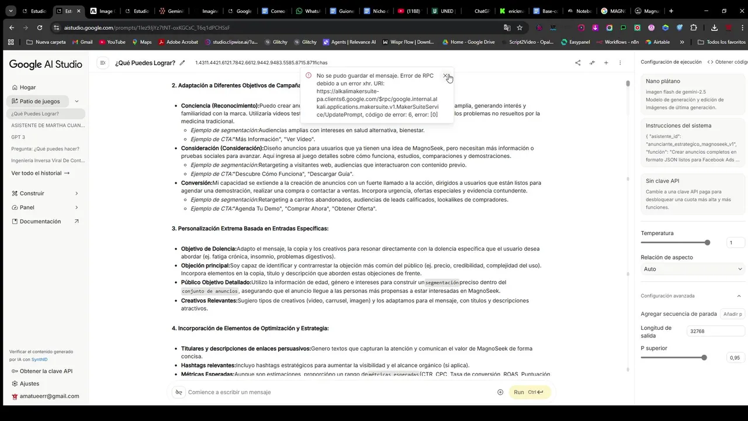The height and width of the screenshot is (421, 748).
Task: Toggle the sidebar collapse icon beside the prompt title
Action: 103,63
